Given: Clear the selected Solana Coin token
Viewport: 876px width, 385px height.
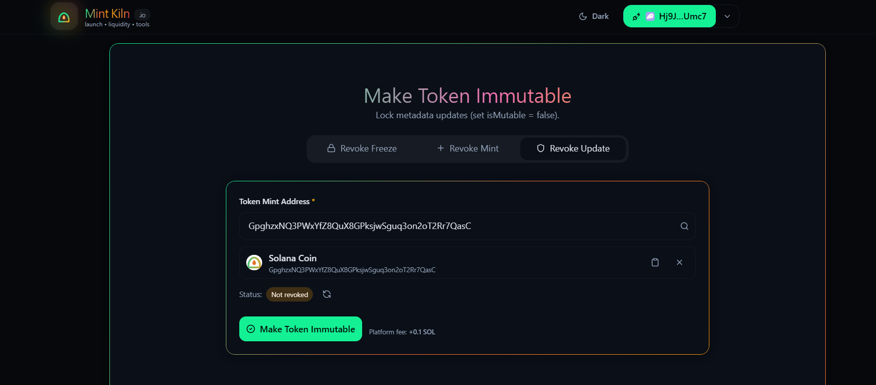Looking at the screenshot, I should tap(680, 262).
